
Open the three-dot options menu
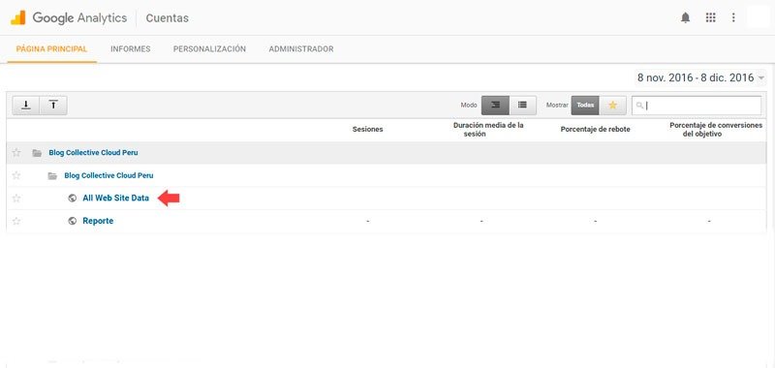coord(733,17)
